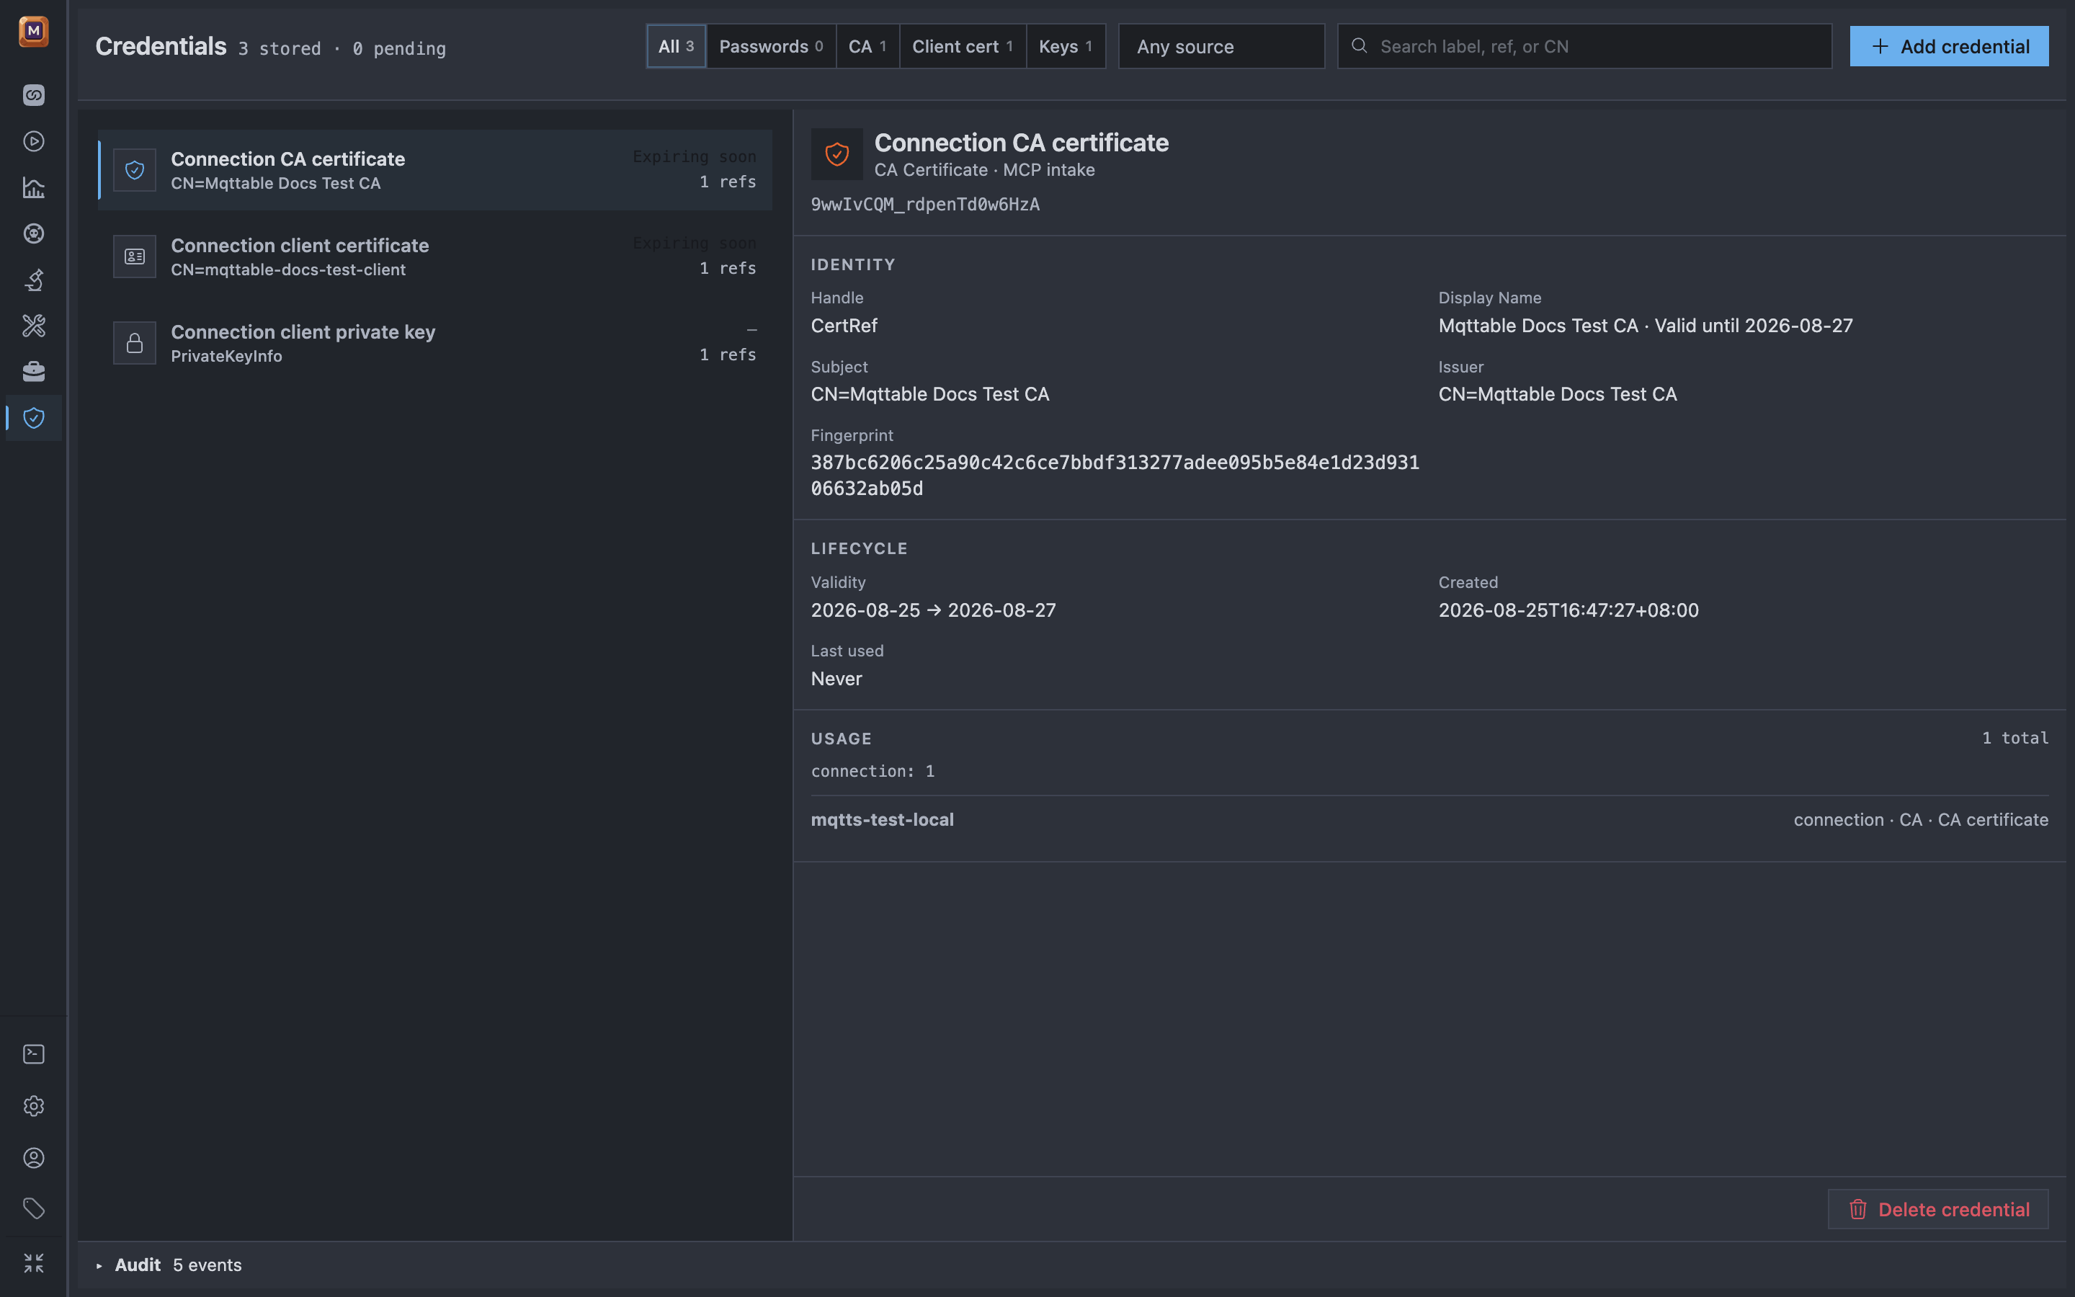Open the settings gear icon
Screen dimensions: 2075x1297
click(33, 1107)
